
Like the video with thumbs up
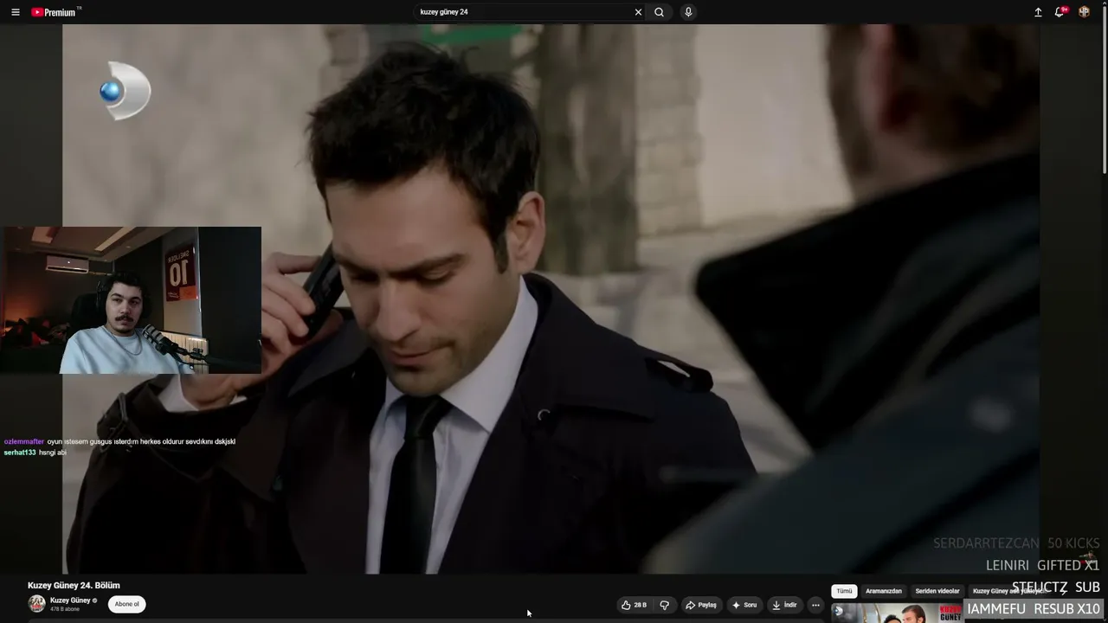[x=634, y=605]
